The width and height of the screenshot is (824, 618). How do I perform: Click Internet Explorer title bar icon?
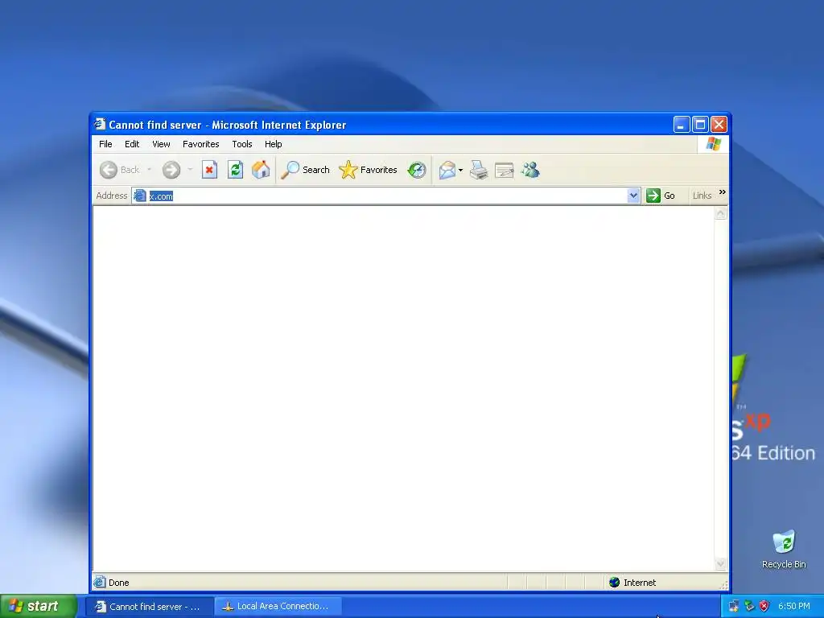coord(99,125)
